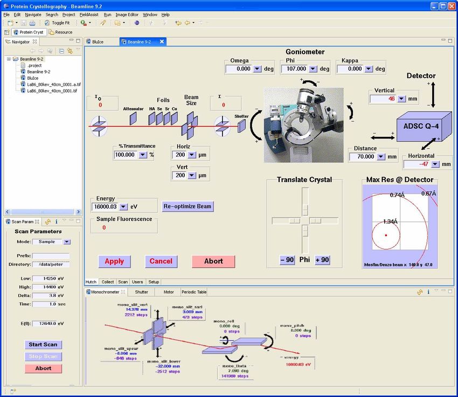Open the detector Horizontal dropdown

pos(435,164)
